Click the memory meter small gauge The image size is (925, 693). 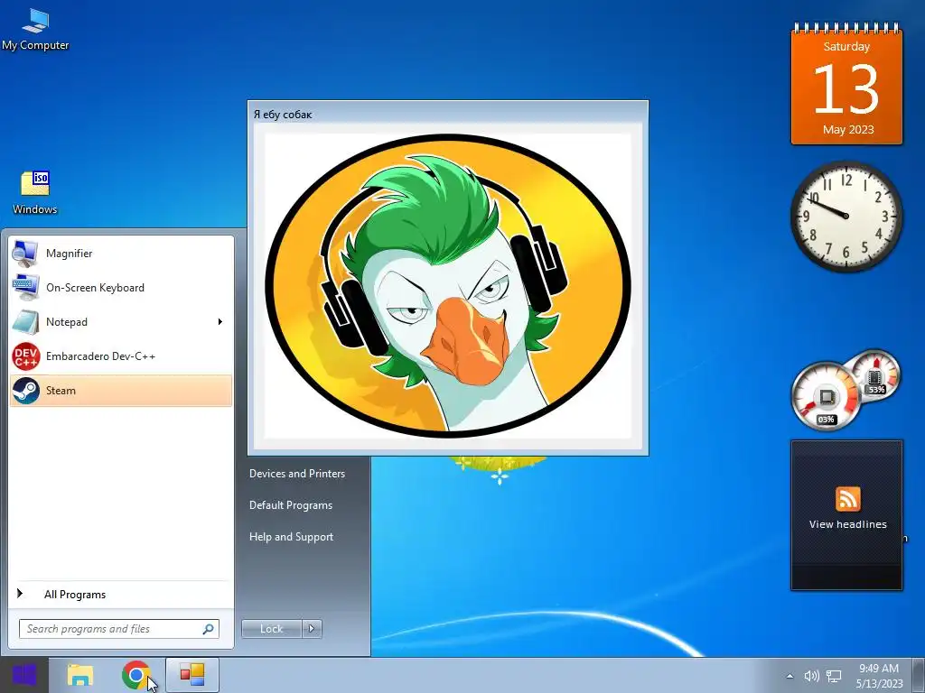875,374
